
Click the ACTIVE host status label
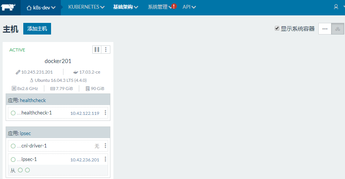pos(17,50)
